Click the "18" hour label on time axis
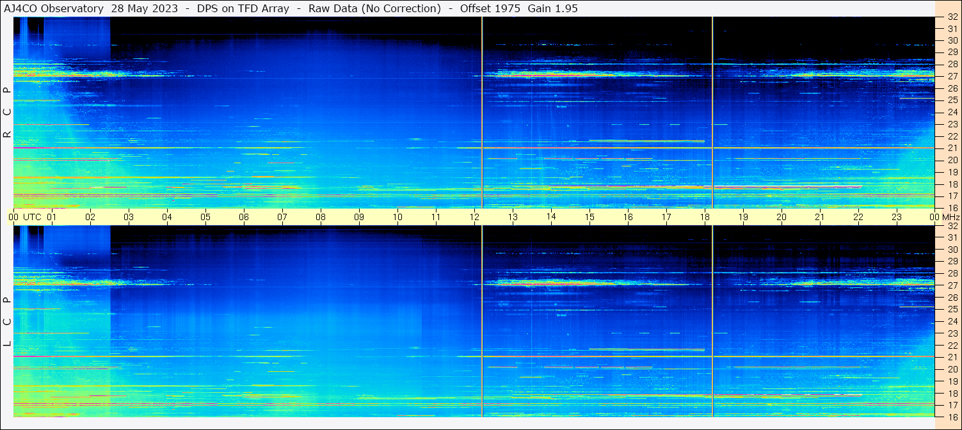962x430 pixels. coord(705,217)
